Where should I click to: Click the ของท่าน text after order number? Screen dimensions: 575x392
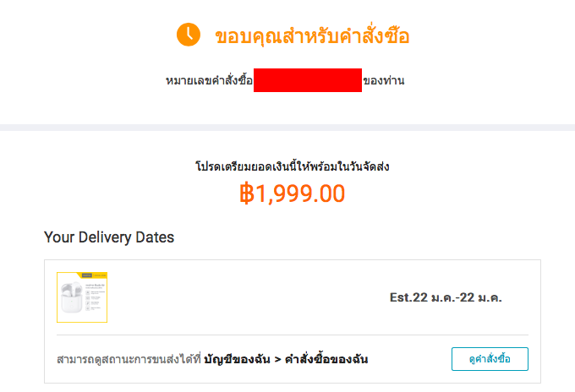pyautogui.click(x=384, y=80)
